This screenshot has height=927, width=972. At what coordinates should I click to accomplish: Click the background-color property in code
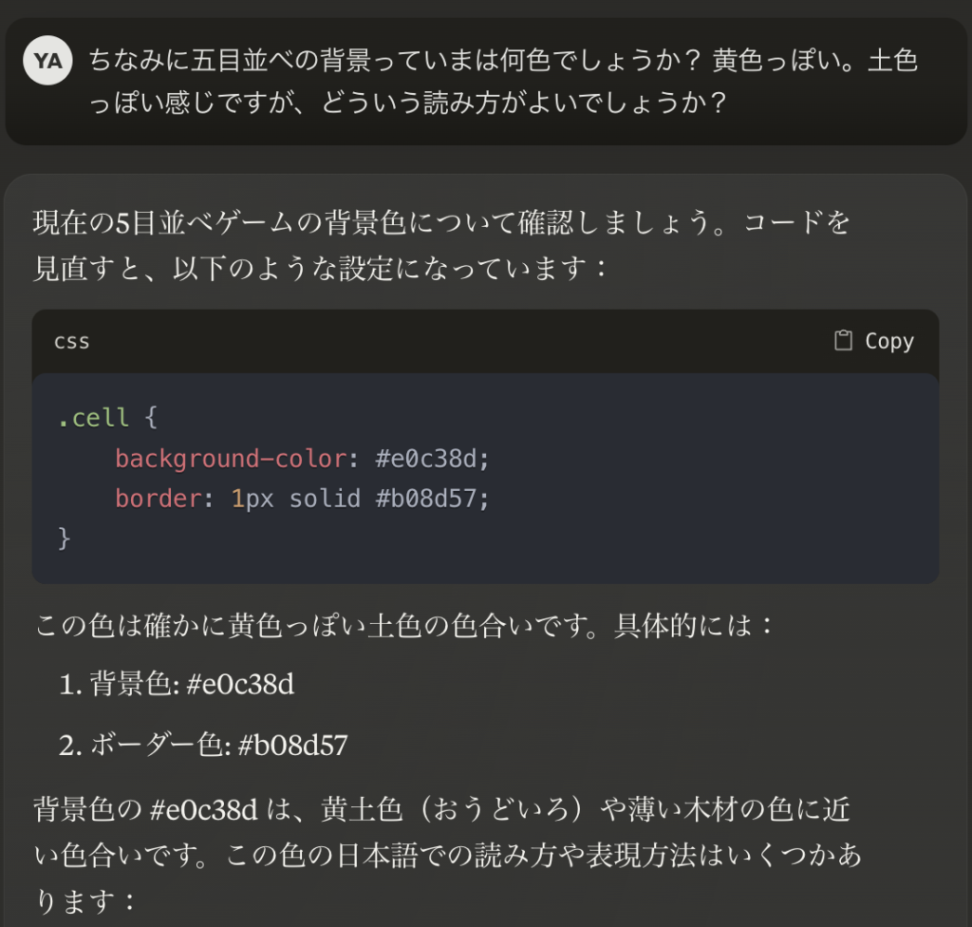tap(231, 459)
